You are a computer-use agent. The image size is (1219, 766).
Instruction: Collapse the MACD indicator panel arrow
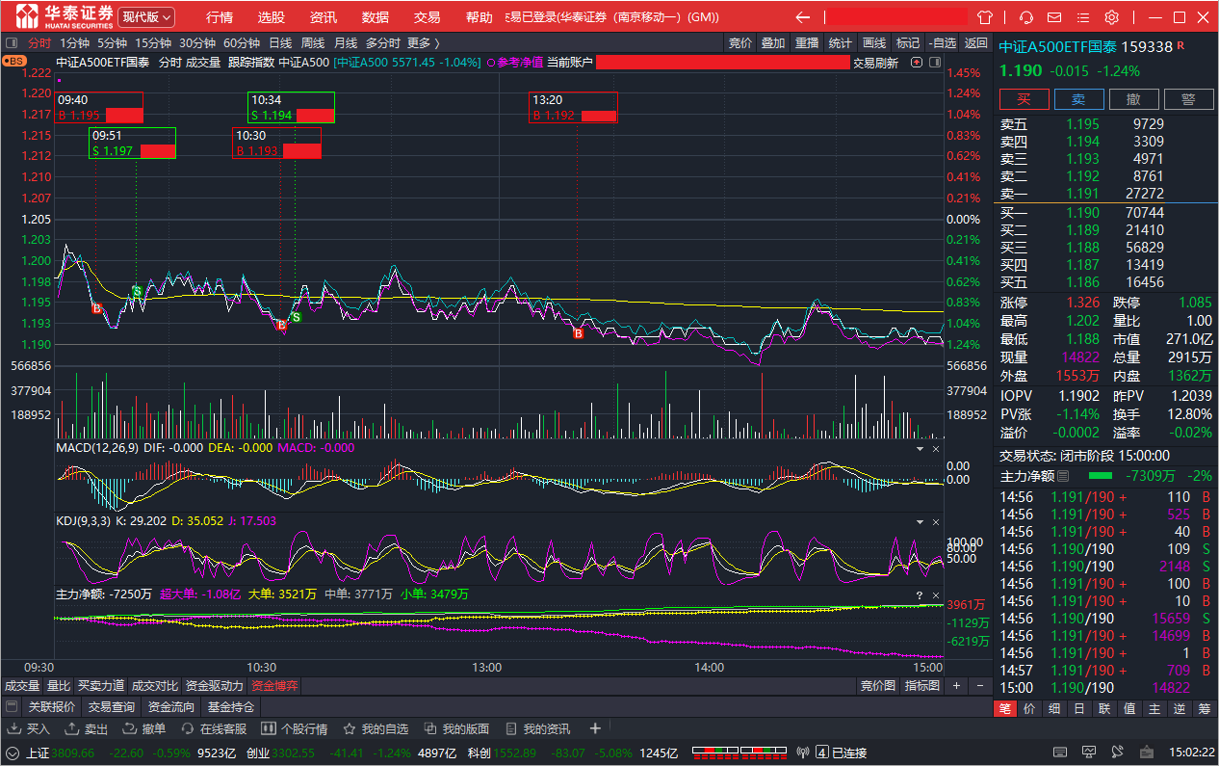pos(920,448)
